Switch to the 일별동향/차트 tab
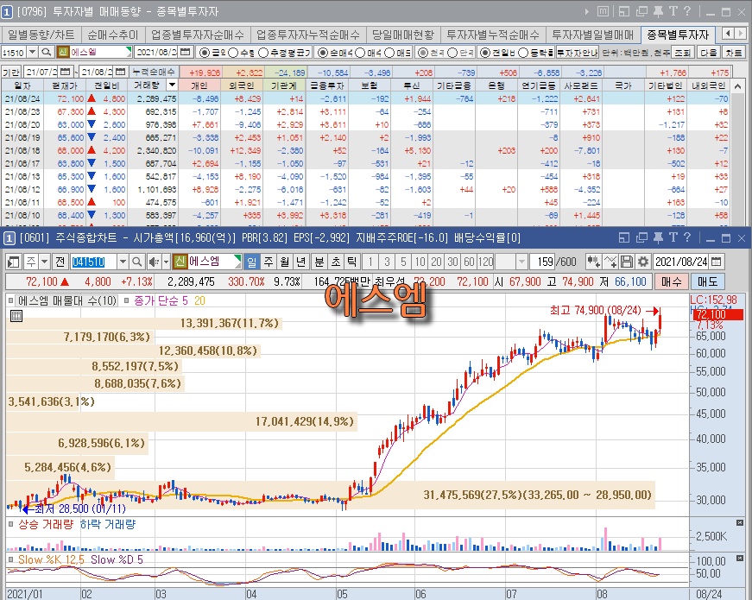The width and height of the screenshot is (752, 600). coord(41,35)
